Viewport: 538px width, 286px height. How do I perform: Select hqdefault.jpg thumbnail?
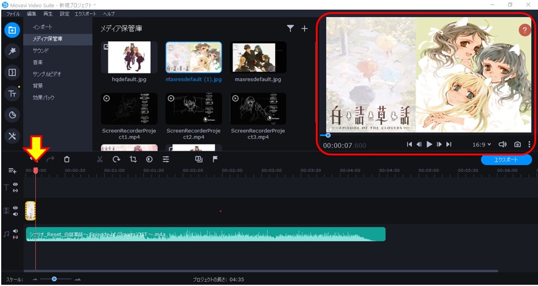[x=130, y=57]
